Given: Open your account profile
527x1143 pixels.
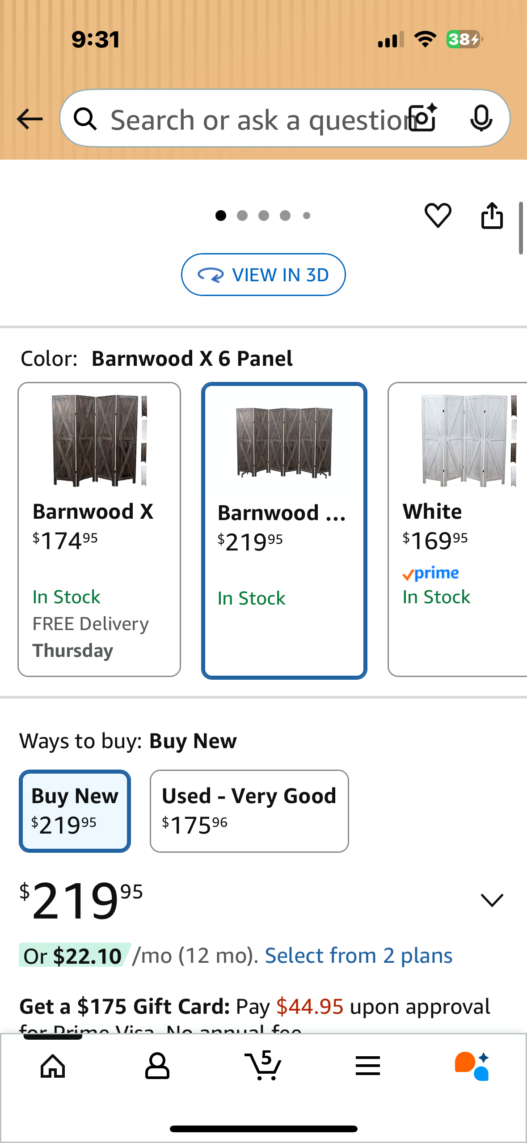Looking at the screenshot, I should point(157,1067).
